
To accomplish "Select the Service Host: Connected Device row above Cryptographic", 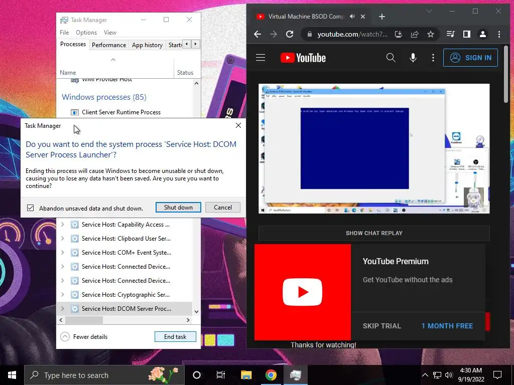I will click(125, 281).
